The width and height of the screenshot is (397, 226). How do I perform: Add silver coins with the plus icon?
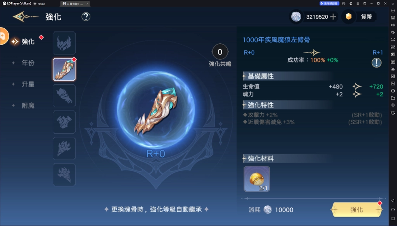(x=333, y=17)
